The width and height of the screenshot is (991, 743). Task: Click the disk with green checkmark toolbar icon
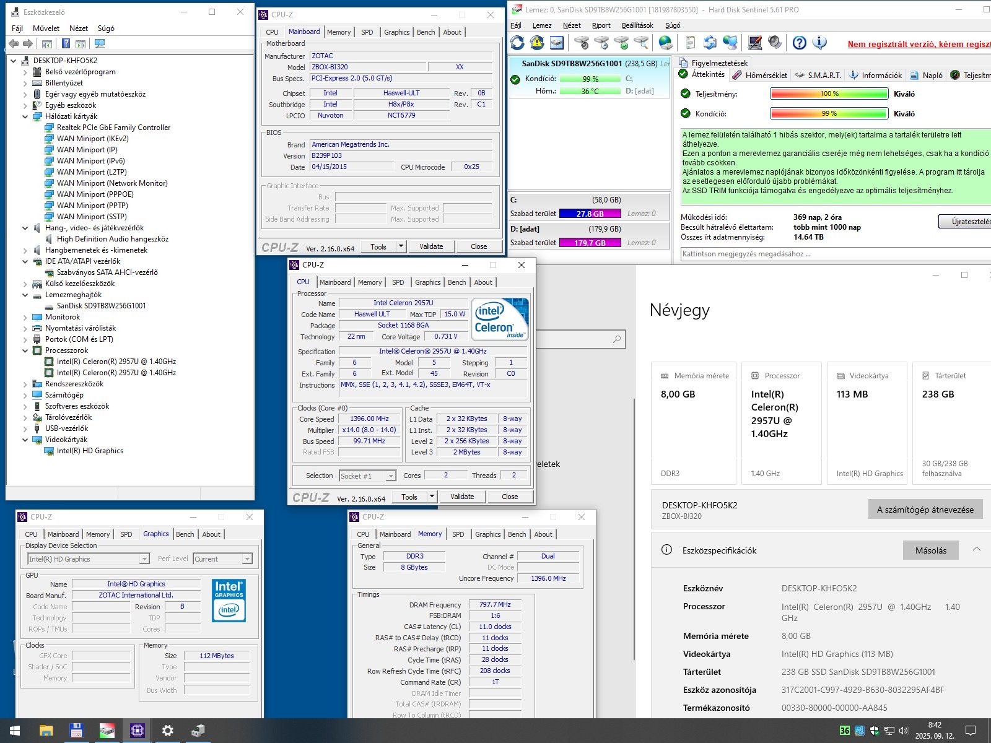[x=621, y=43]
